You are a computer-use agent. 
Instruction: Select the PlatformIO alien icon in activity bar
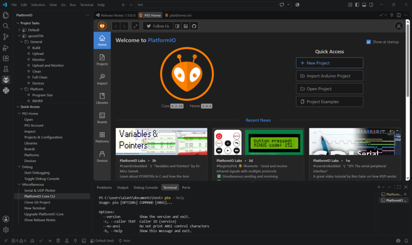point(6,80)
